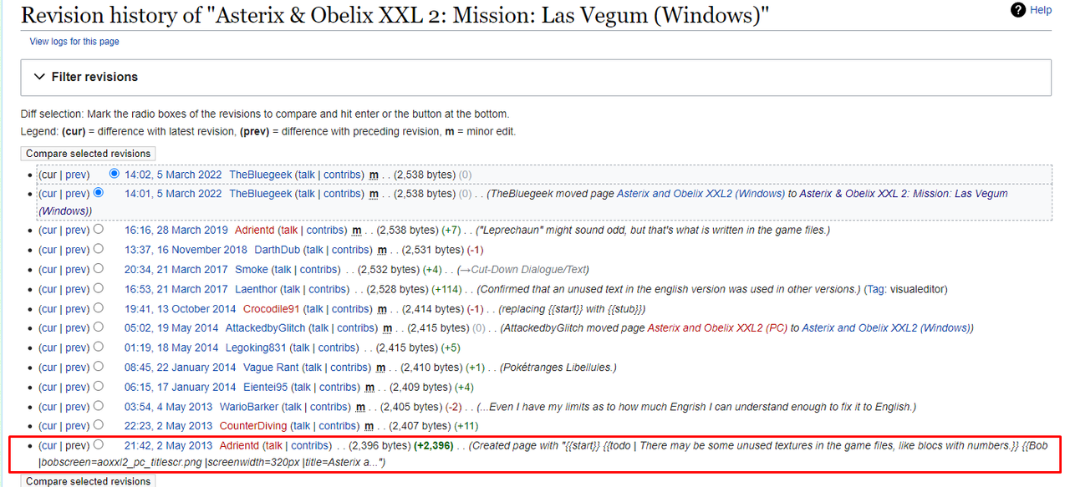Open user page of Vague Rant
This screenshot has height=487, width=1070.
272,368
